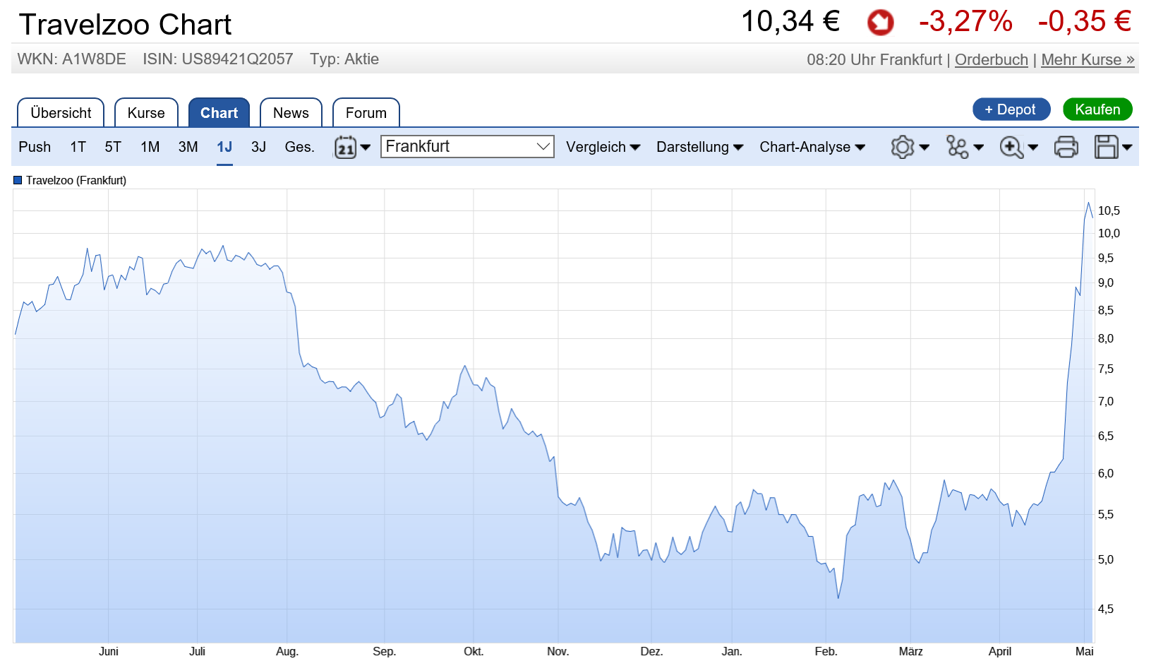Open the chart settings gear icon
The image size is (1156, 661).
pyautogui.click(x=903, y=147)
